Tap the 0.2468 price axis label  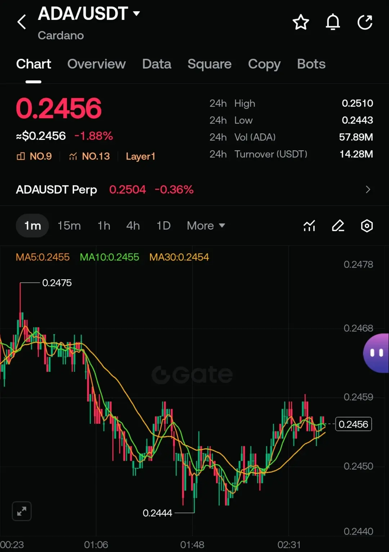[358, 328]
